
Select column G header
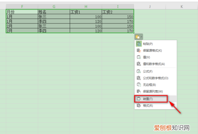(54, 7)
